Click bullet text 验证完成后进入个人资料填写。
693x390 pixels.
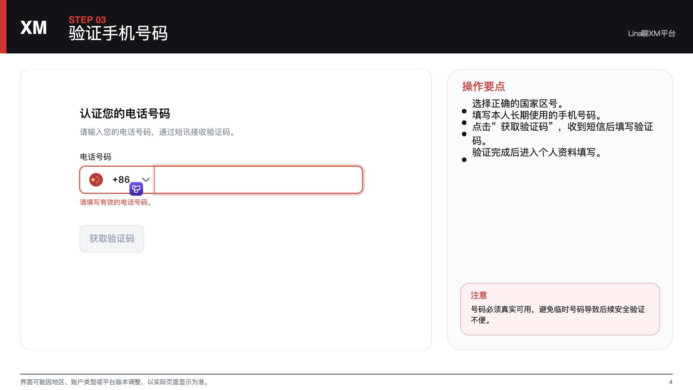[x=537, y=152]
